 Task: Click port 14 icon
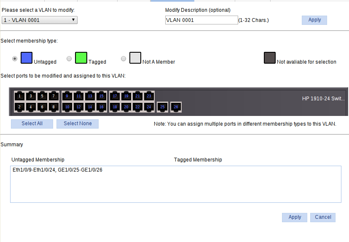click(x=90, y=107)
